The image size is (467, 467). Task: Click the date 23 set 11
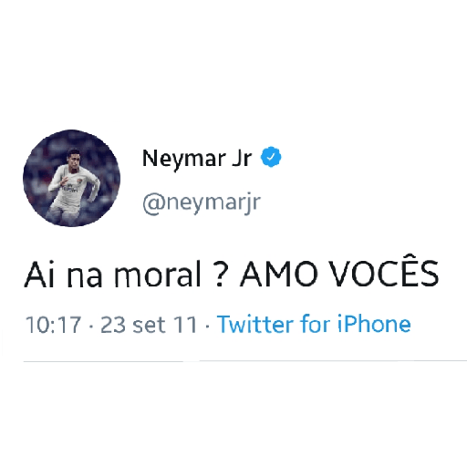pos(149,325)
